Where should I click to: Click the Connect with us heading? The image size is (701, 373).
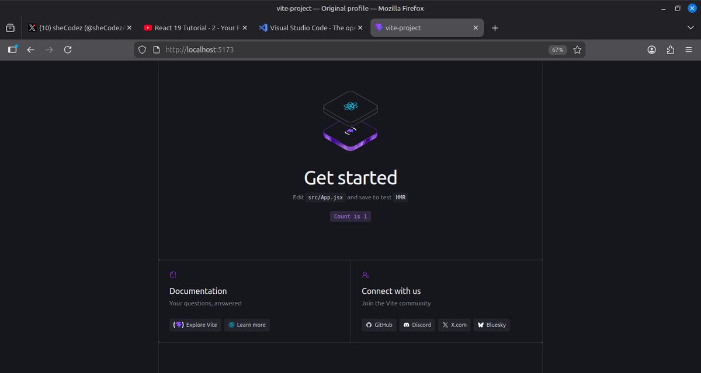[391, 291]
